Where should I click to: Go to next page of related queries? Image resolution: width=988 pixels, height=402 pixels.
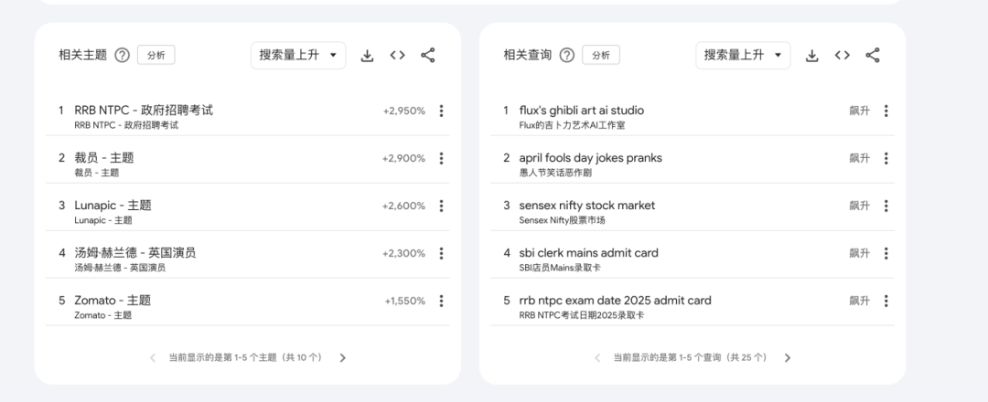pos(788,358)
